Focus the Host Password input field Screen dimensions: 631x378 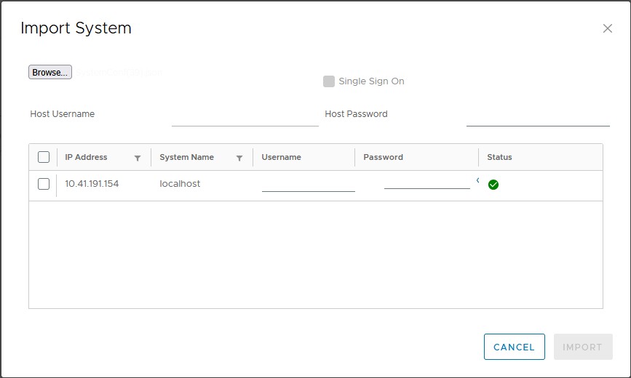pos(537,116)
